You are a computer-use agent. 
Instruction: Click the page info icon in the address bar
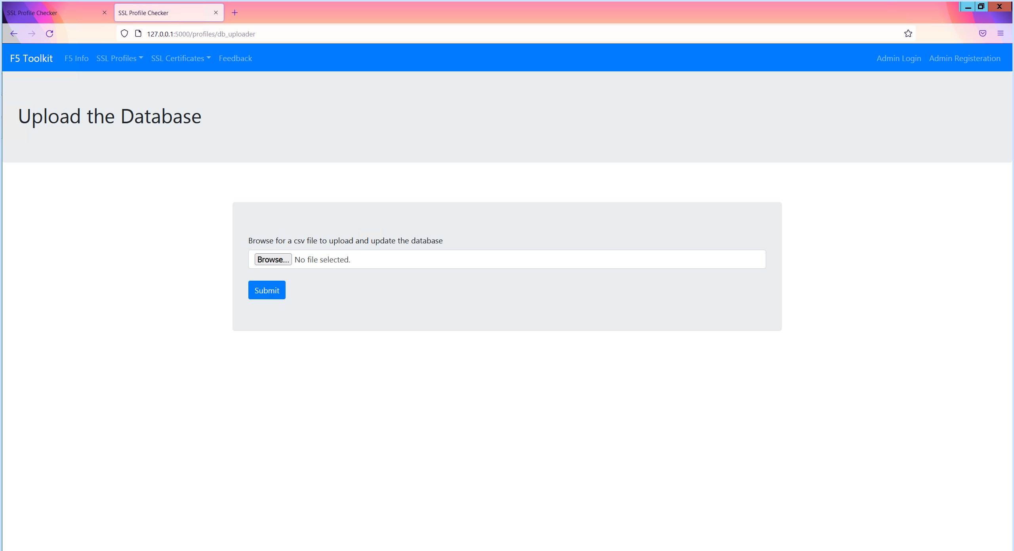(x=138, y=34)
